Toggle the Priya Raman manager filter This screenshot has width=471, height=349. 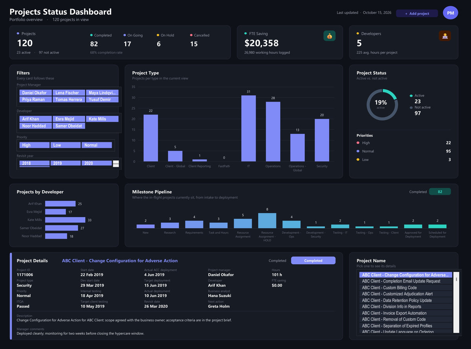[35, 100]
